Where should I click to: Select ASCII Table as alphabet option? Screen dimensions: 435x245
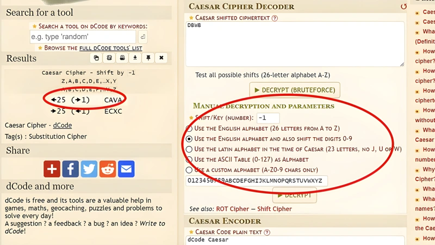189,160
